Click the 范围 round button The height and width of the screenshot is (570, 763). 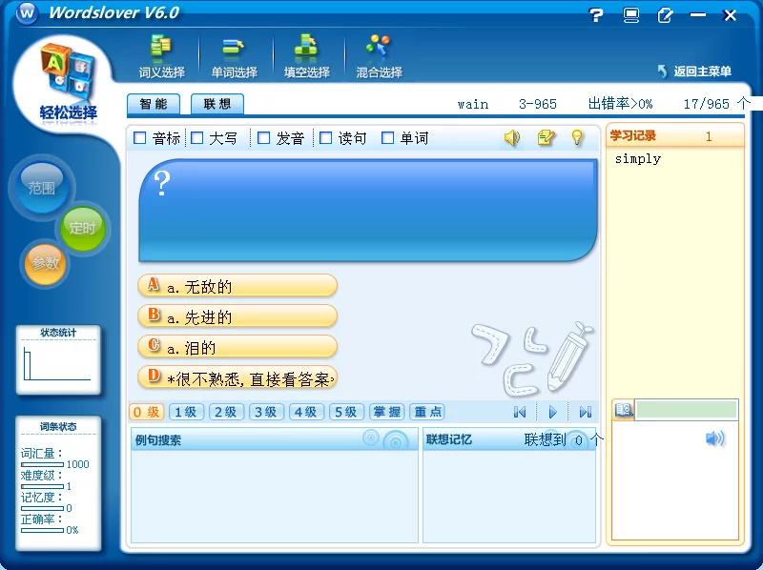tap(42, 188)
